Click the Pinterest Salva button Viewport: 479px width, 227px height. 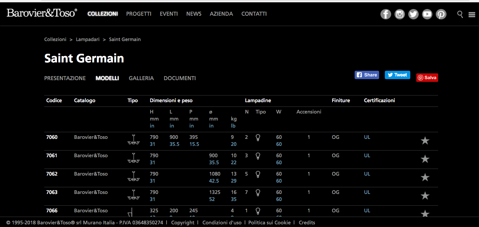tap(427, 77)
